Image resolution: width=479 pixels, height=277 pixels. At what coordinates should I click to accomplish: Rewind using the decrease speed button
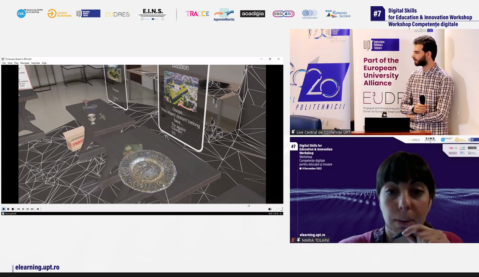point(23,209)
